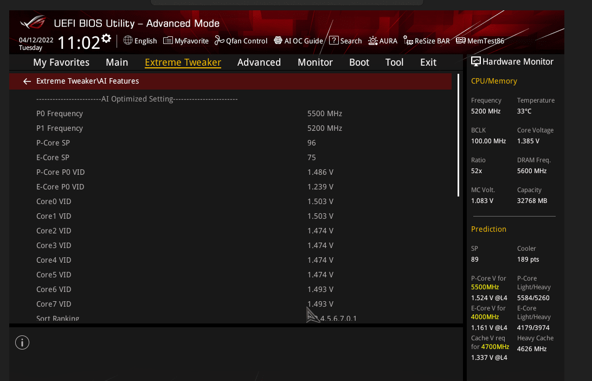Click the 75 E-Core SP value

tap(312, 157)
